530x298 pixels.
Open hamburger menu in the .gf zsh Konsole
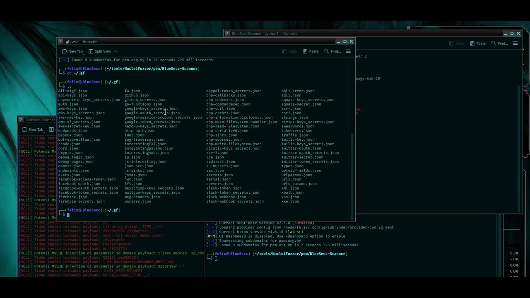click(x=348, y=51)
